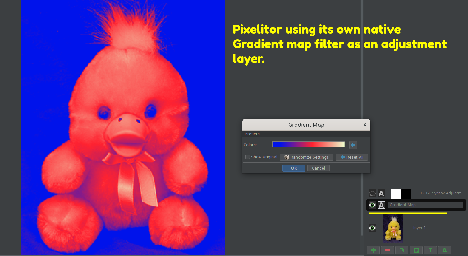Click adjustment icon of Gradient Map layer

click(x=381, y=205)
